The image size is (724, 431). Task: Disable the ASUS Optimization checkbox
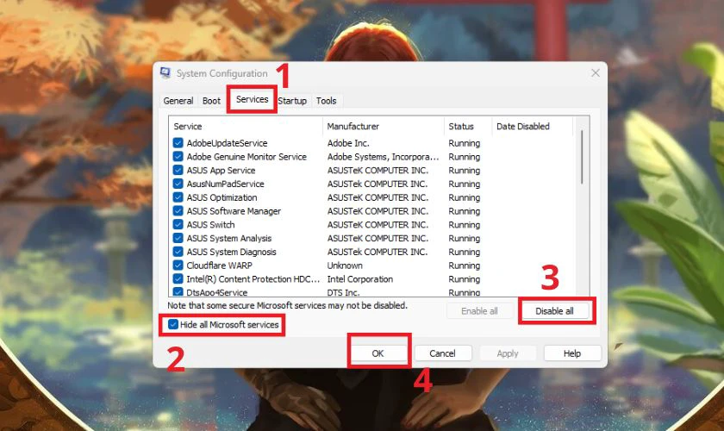(x=178, y=197)
